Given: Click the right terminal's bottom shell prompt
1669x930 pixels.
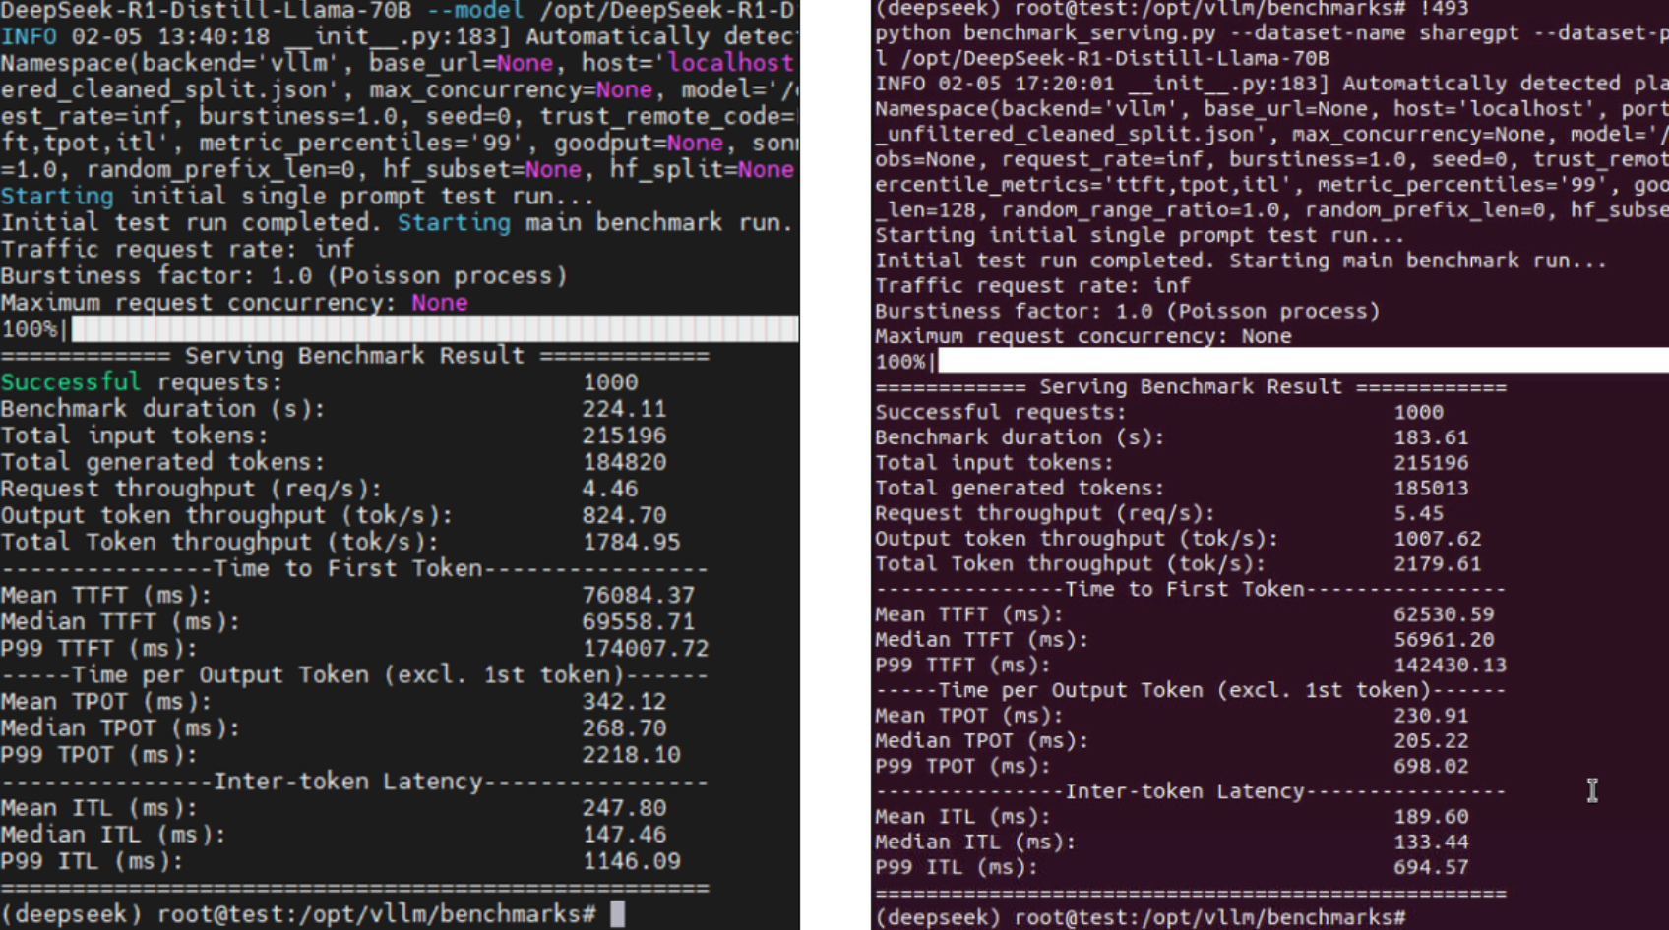Looking at the screenshot, I should tap(1140, 918).
